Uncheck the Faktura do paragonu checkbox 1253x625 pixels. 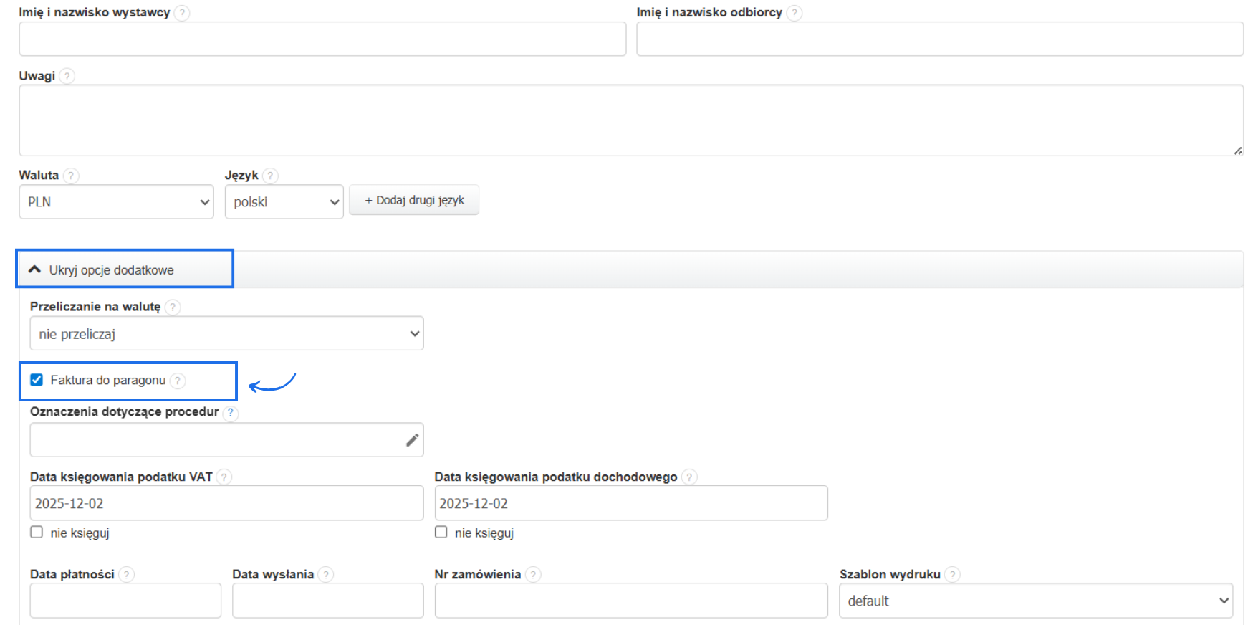[x=37, y=380]
